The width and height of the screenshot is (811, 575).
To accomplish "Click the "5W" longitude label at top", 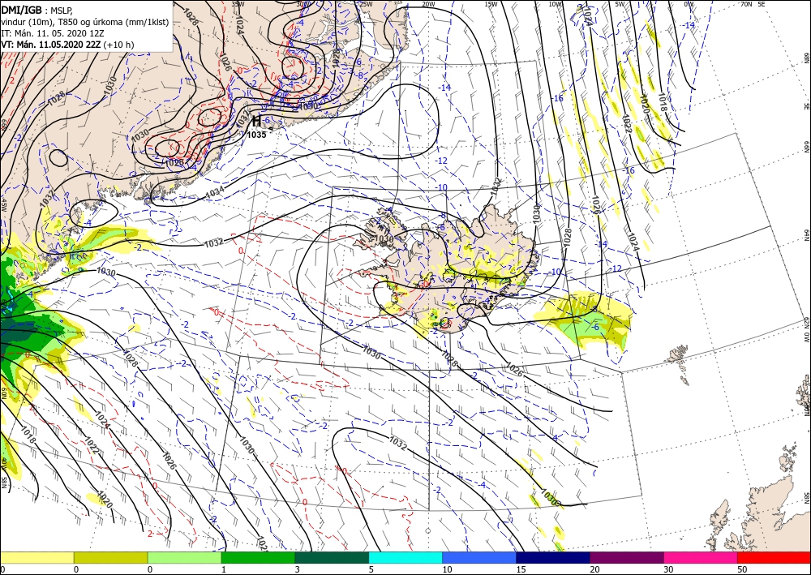I will pos(620,4).
